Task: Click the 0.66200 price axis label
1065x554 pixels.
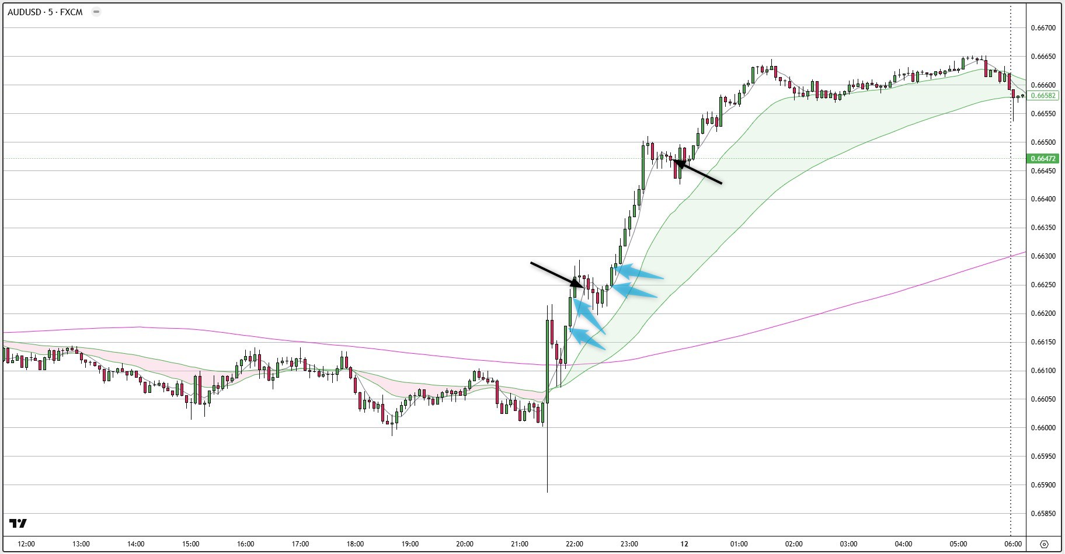Action: 1043,313
